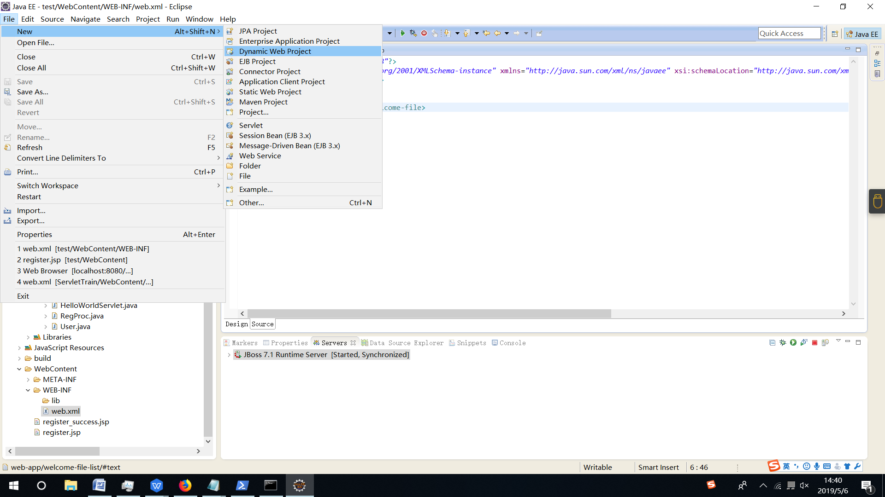Click green Resume icon in main toolbar
Image resolution: width=885 pixels, height=497 pixels.
pos(402,33)
